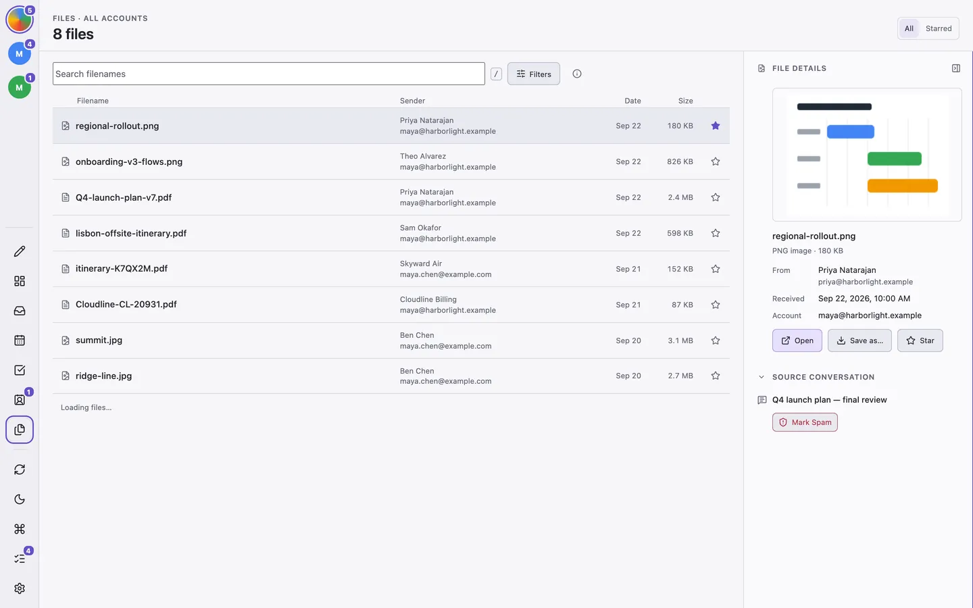Screen dimensions: 973x608
Task: Star the Cloudline-CL-20931.pdf row
Action: pos(716,305)
